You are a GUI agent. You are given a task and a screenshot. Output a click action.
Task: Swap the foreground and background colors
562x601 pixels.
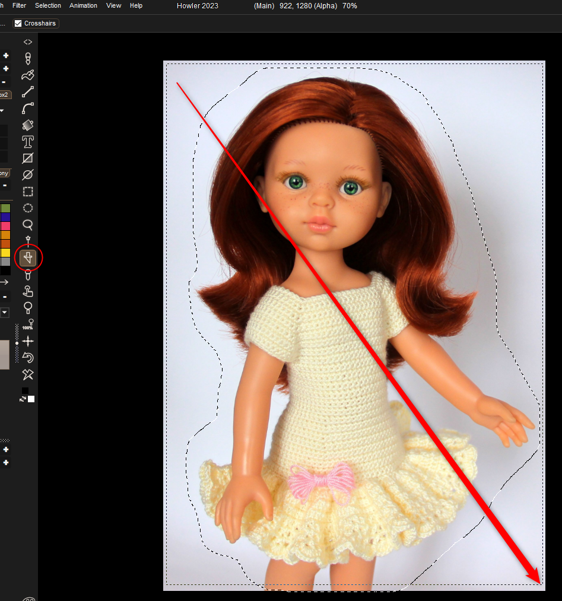pos(24,399)
